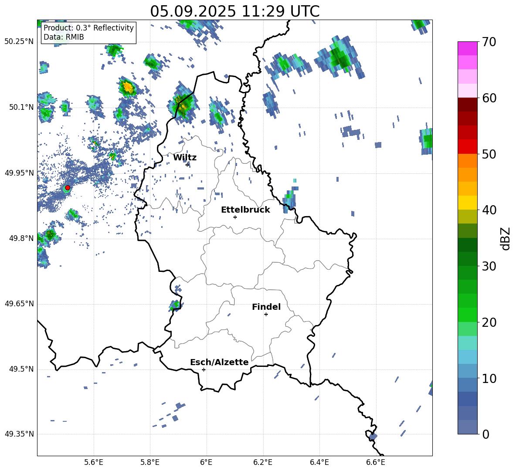Viewport: 516px width, 471px height.
Task: Click the red radar site marker
Action: (x=68, y=188)
